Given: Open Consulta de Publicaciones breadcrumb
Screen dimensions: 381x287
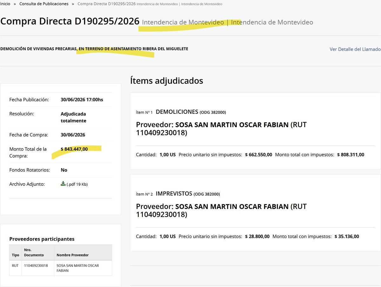Looking at the screenshot, I should pos(44,4).
